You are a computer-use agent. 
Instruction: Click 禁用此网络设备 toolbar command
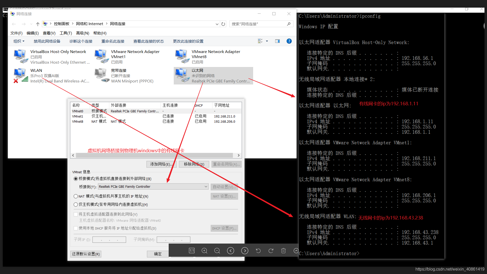[x=47, y=41]
